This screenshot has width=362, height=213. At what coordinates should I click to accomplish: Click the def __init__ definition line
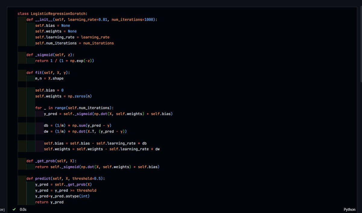point(92,20)
